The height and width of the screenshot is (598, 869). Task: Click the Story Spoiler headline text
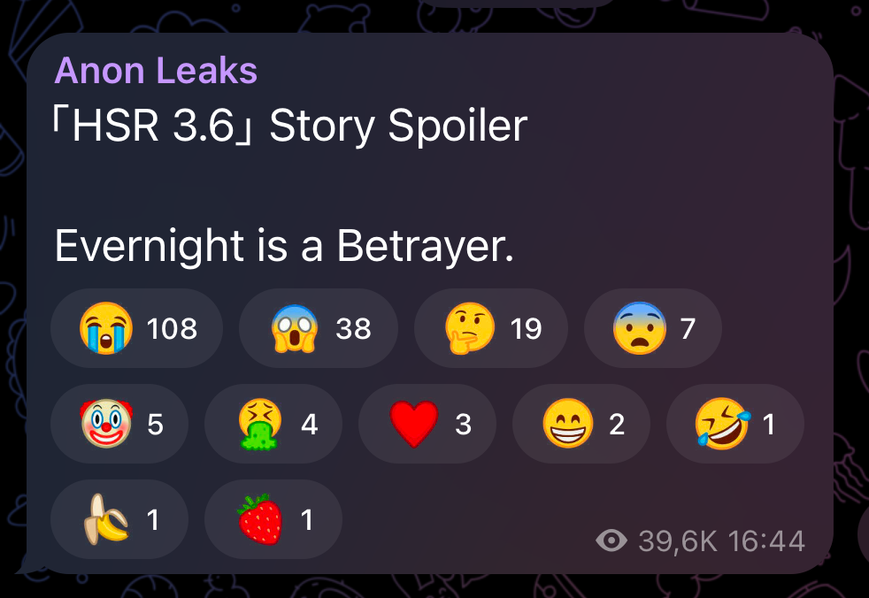pyautogui.click(x=398, y=126)
